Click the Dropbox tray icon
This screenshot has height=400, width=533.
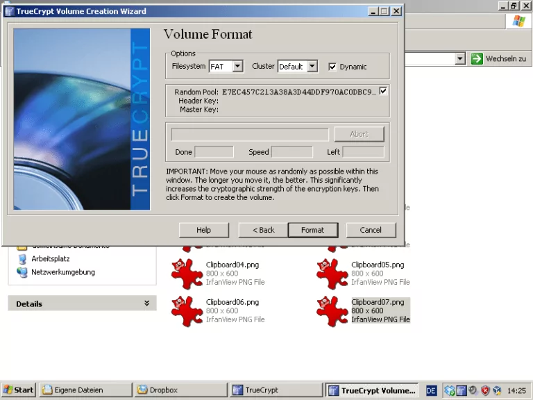pos(450,390)
